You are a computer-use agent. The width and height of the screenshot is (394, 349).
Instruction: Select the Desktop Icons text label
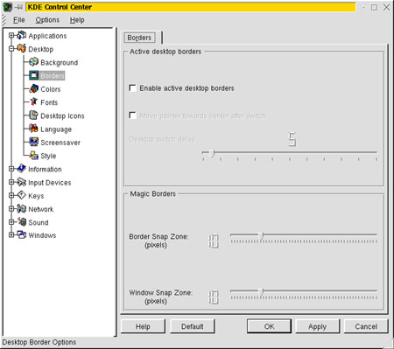tap(62, 115)
